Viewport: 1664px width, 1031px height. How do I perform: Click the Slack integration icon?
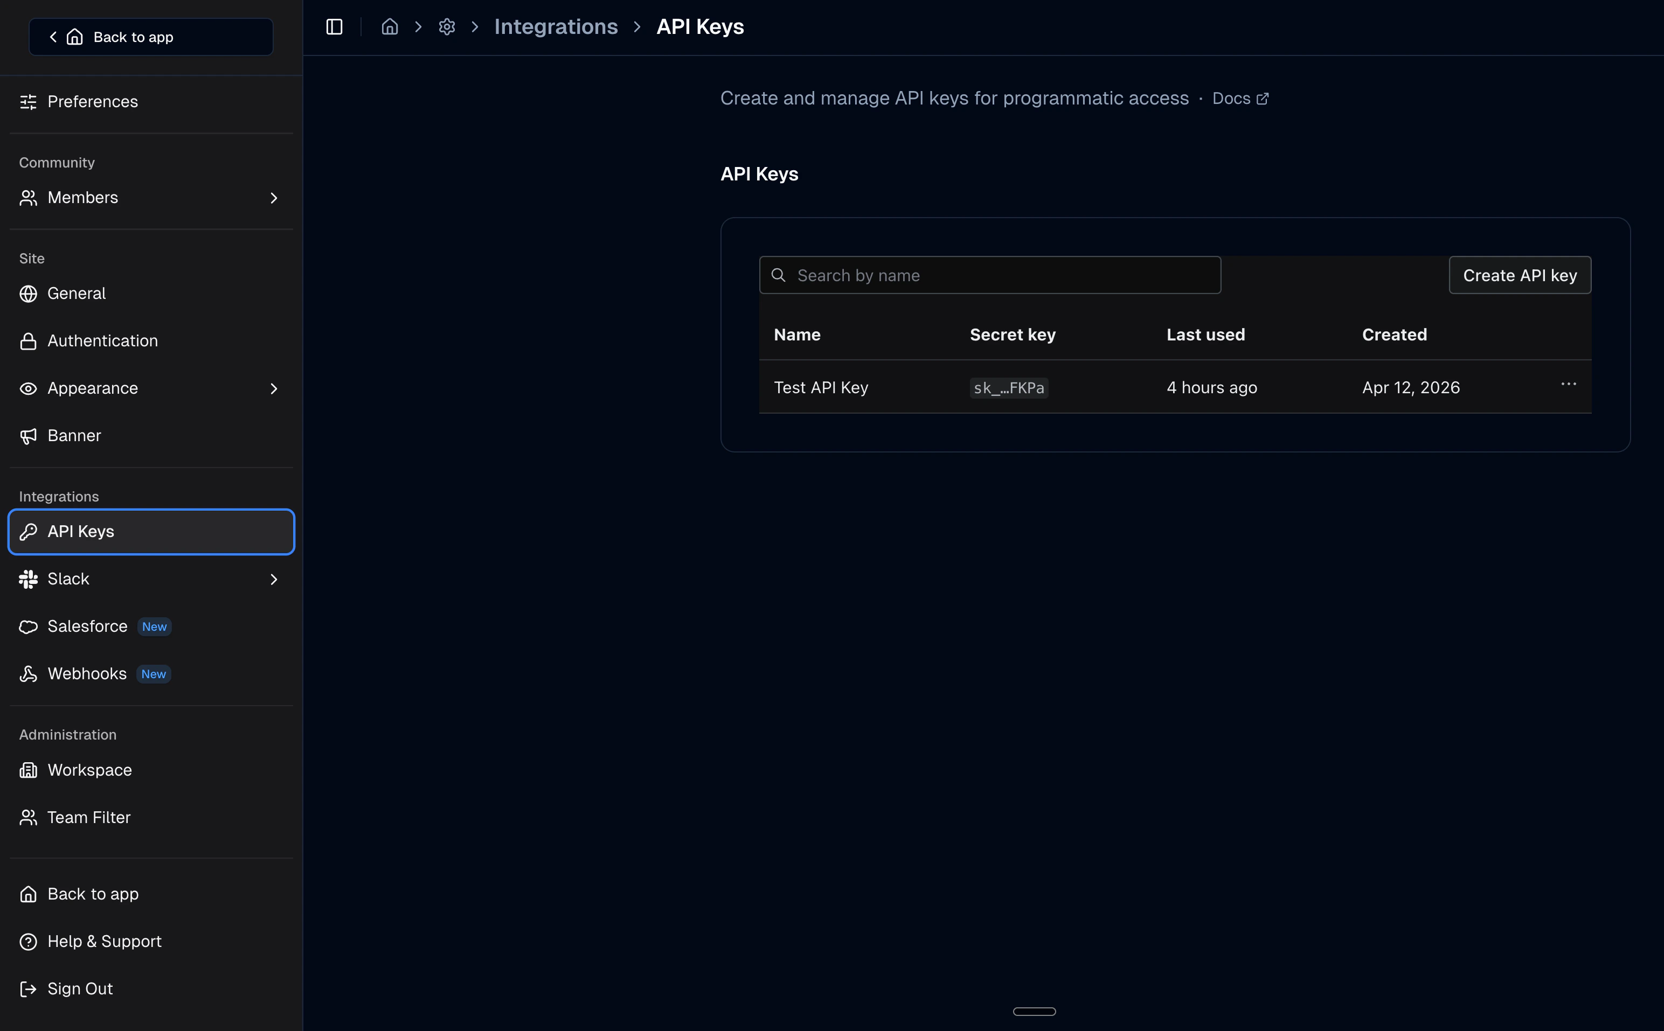[x=28, y=578]
